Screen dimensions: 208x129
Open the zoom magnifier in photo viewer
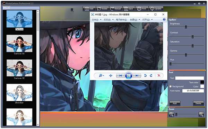(101, 75)
